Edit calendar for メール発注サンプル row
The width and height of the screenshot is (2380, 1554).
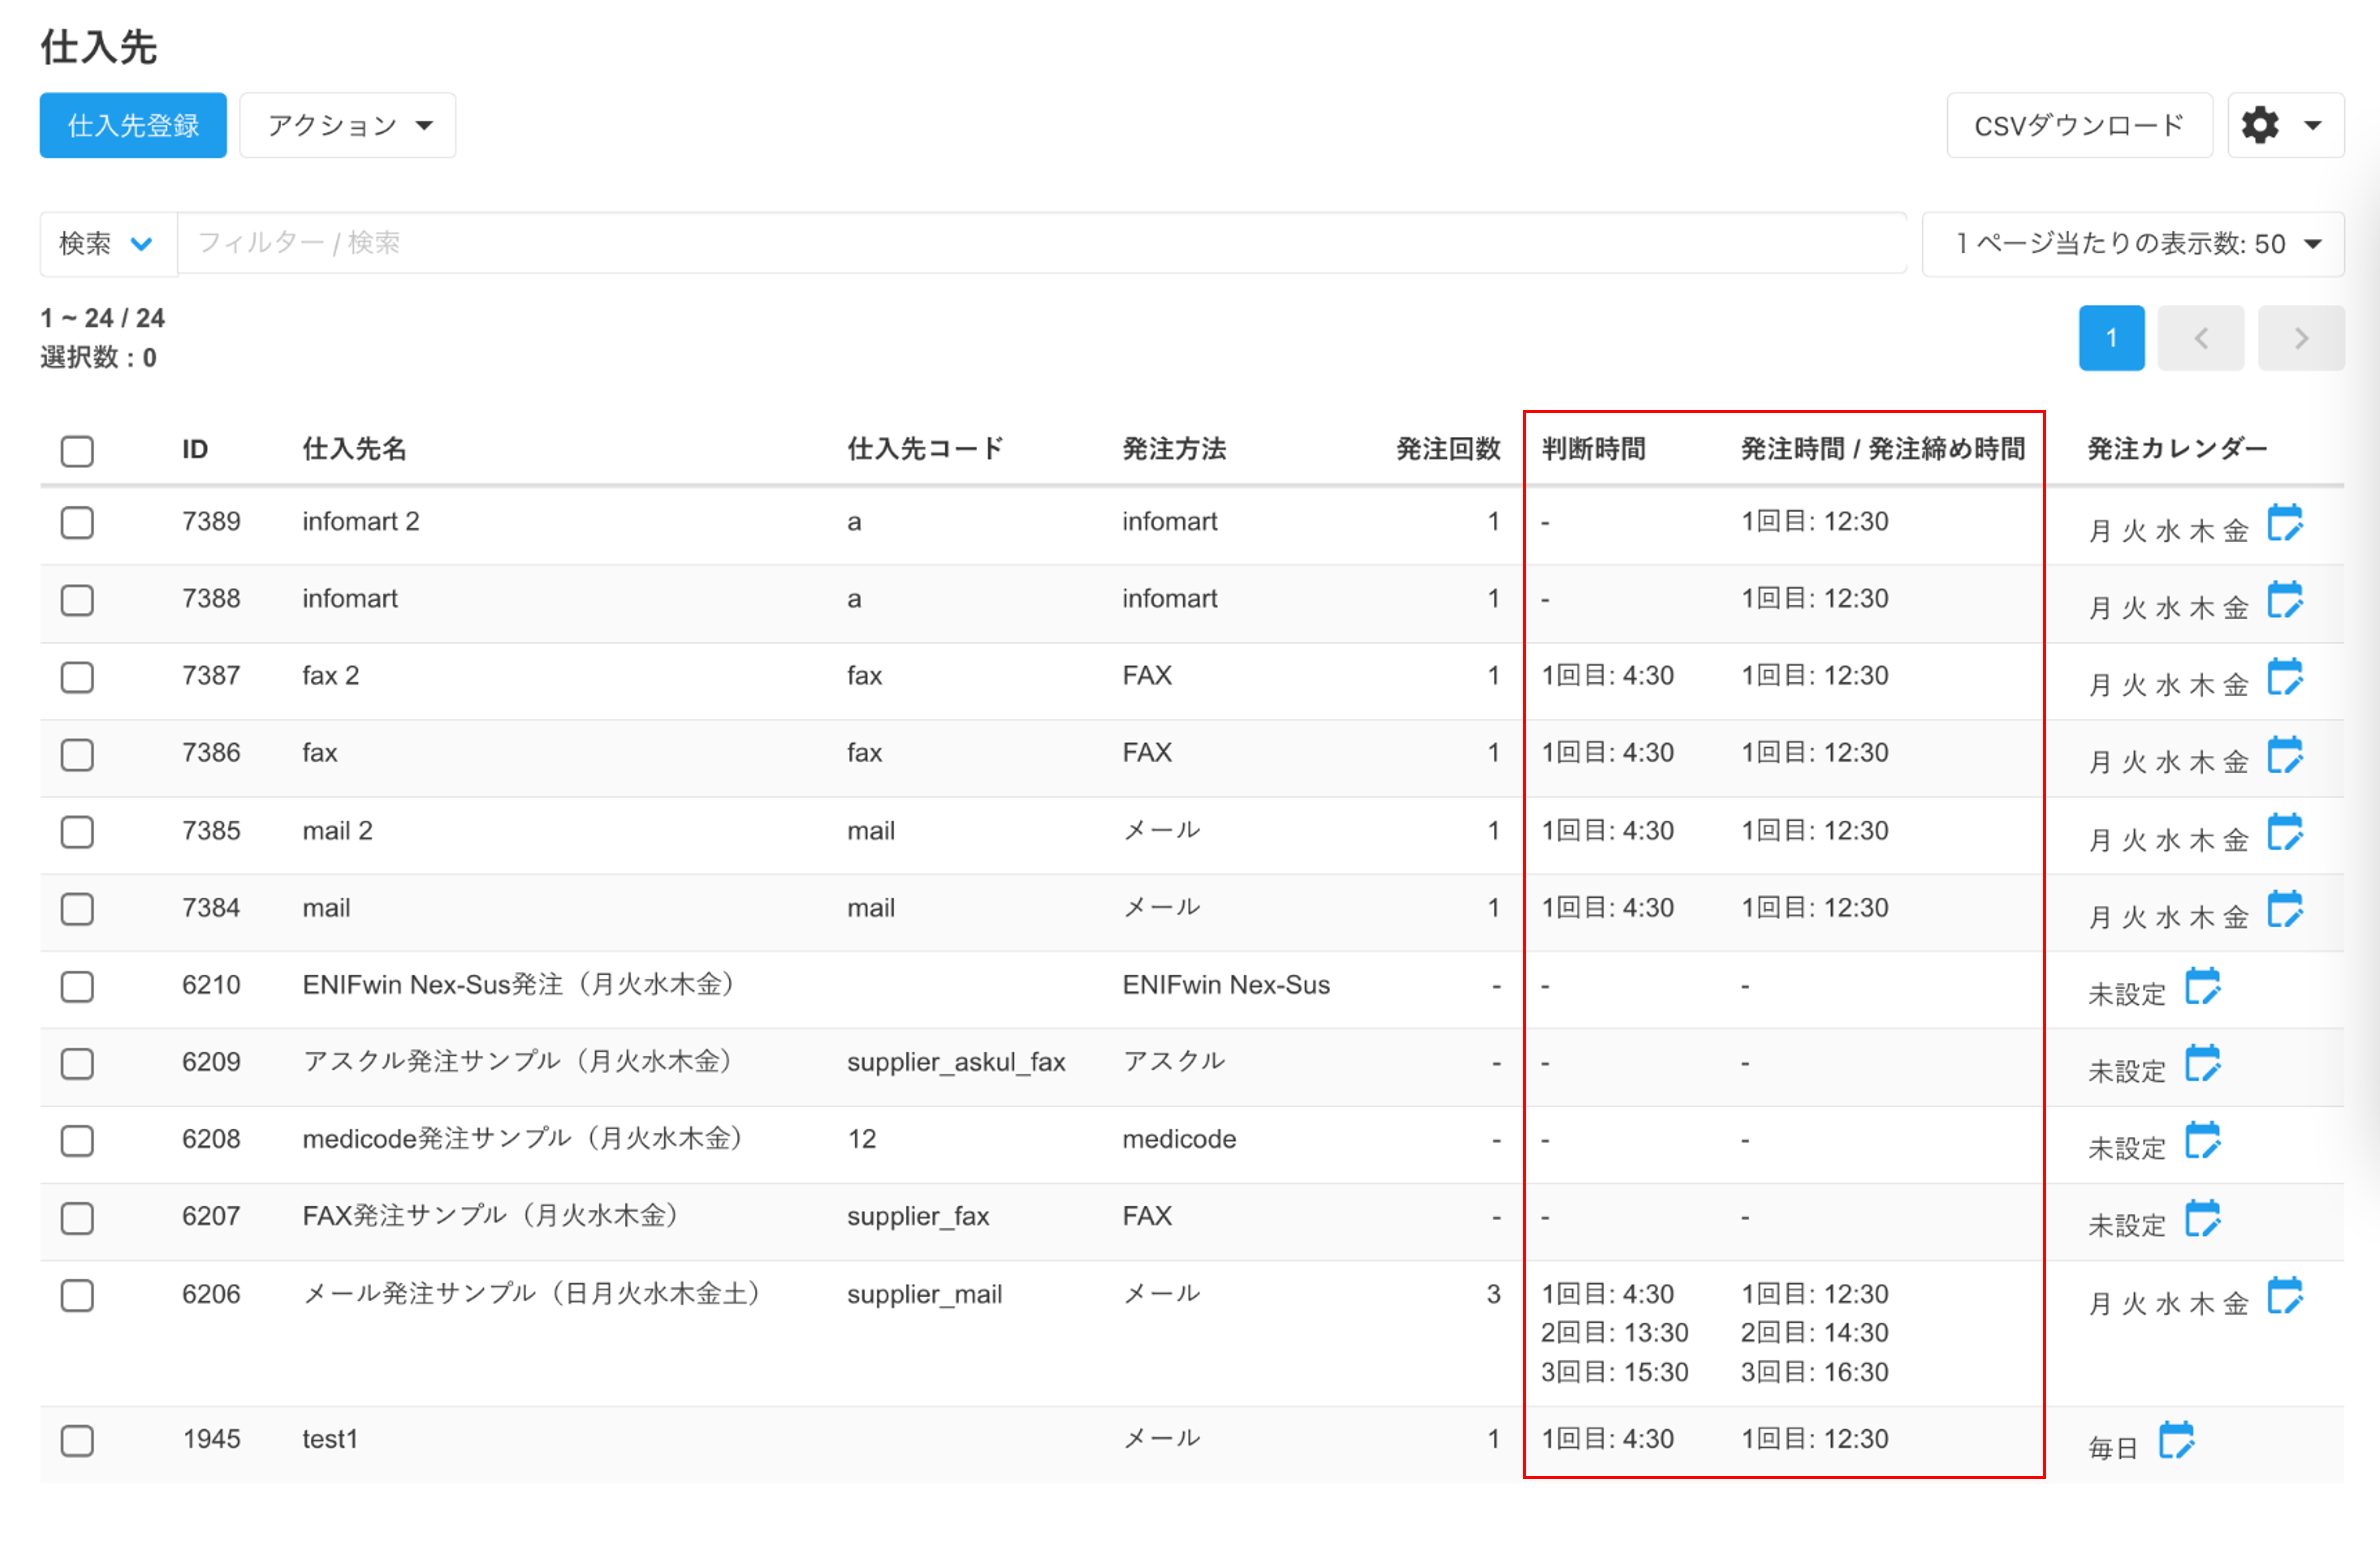(2284, 1296)
